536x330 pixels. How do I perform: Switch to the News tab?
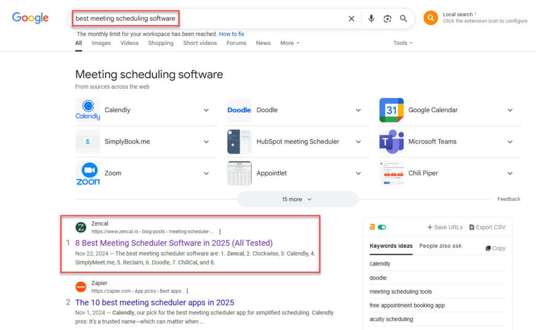[x=263, y=43]
